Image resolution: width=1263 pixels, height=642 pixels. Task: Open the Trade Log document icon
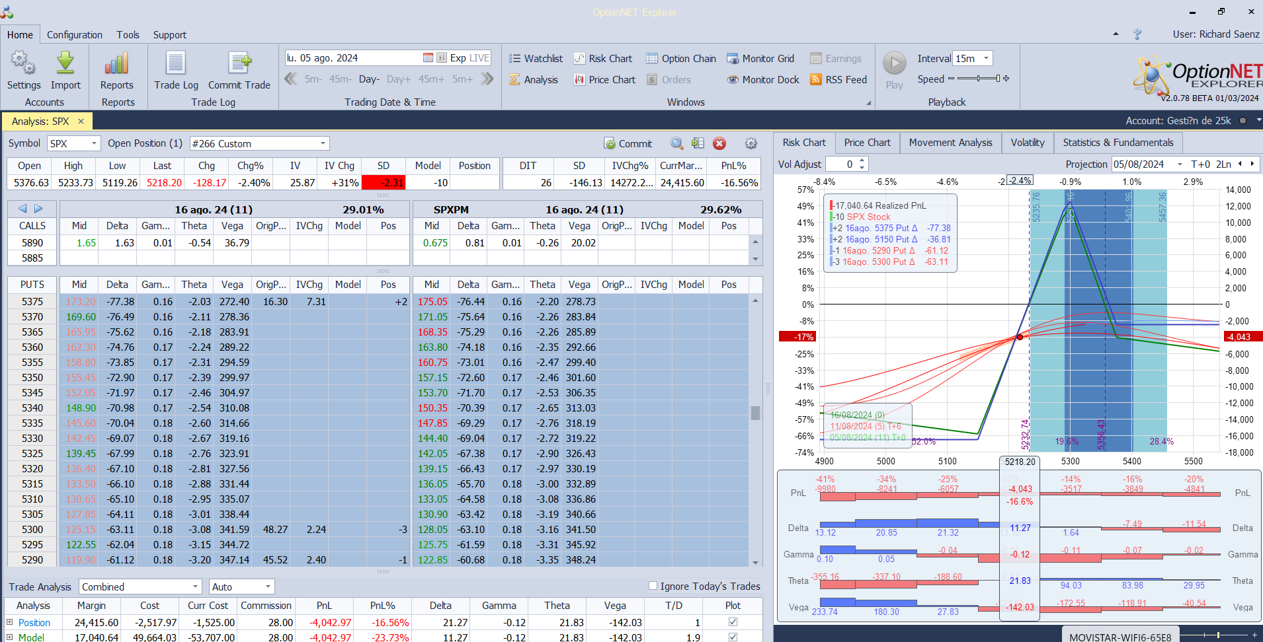coord(176,63)
